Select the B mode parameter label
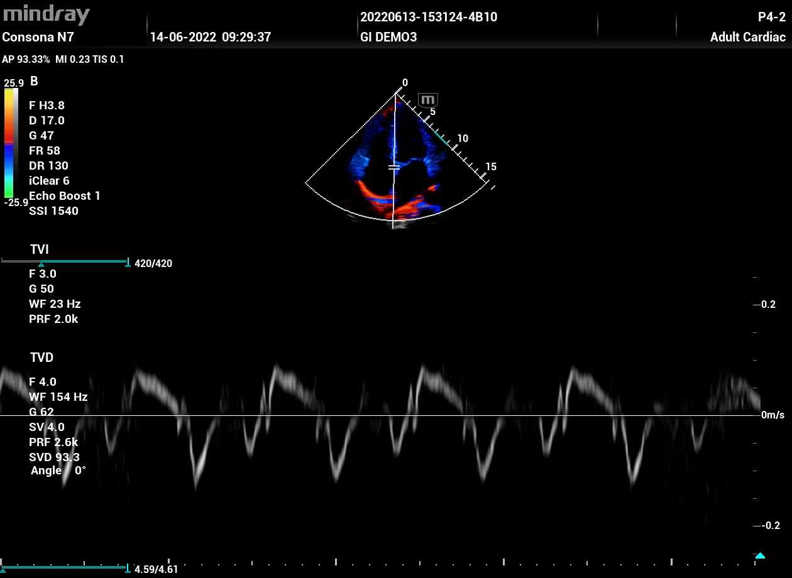The height and width of the screenshot is (578, 792). (34, 82)
